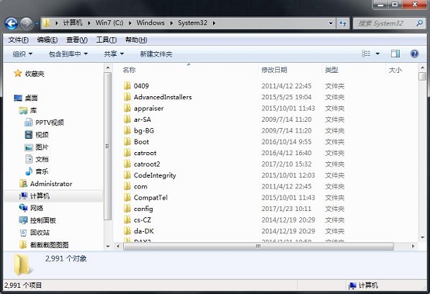The image size is (430, 294).
Task: Select the cs-CZ folder
Action: click(143, 220)
